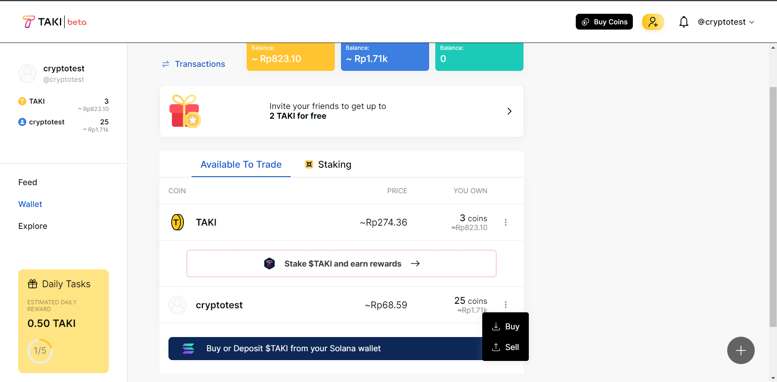Select the Available To Trade tab
The image size is (777, 382).
pos(241,164)
